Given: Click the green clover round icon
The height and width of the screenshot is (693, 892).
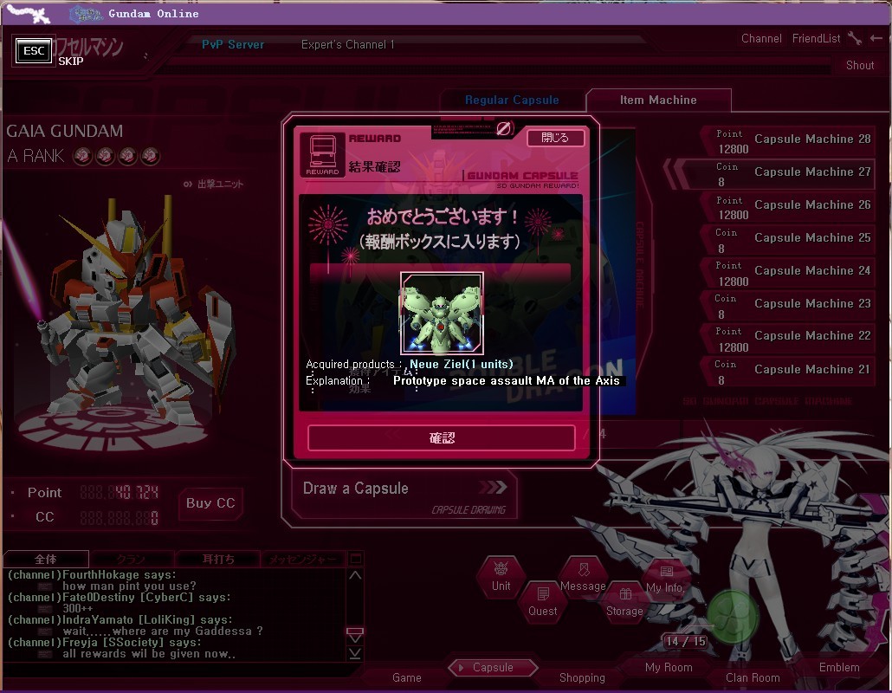Looking at the screenshot, I should pos(732,618).
